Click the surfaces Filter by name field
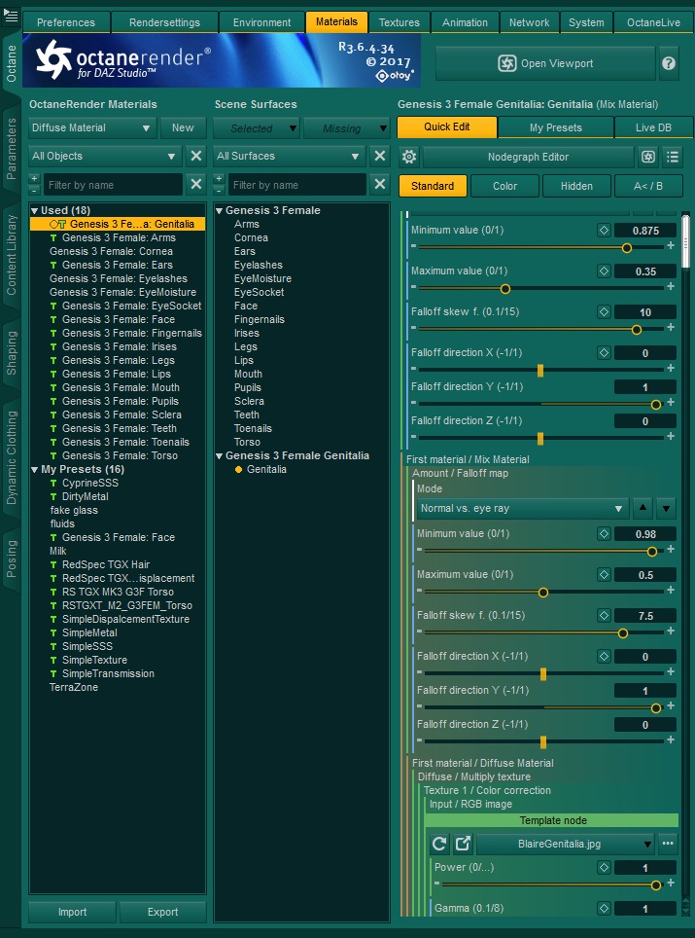Viewport: 695px width, 938px height. (x=295, y=185)
